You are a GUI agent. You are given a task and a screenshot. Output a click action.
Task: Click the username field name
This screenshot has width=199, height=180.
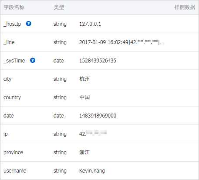click(15, 171)
